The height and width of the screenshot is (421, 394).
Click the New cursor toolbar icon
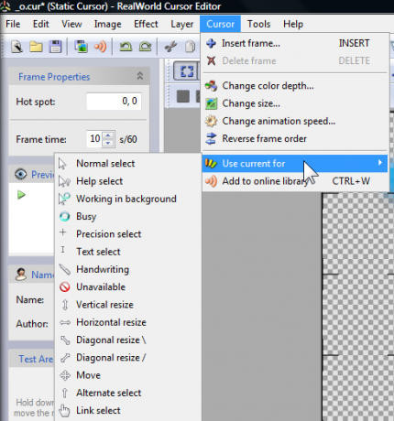17,47
